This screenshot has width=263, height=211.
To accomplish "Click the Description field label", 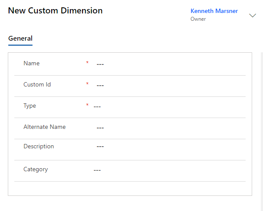I will pos(39,146).
